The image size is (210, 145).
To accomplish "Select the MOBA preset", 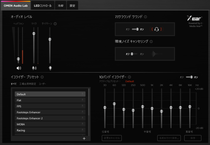I will coord(50,124).
